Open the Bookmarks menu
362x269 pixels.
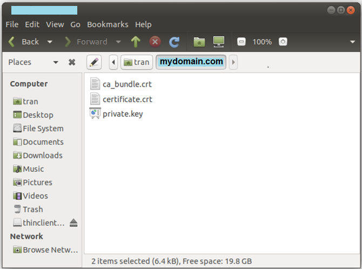click(108, 24)
